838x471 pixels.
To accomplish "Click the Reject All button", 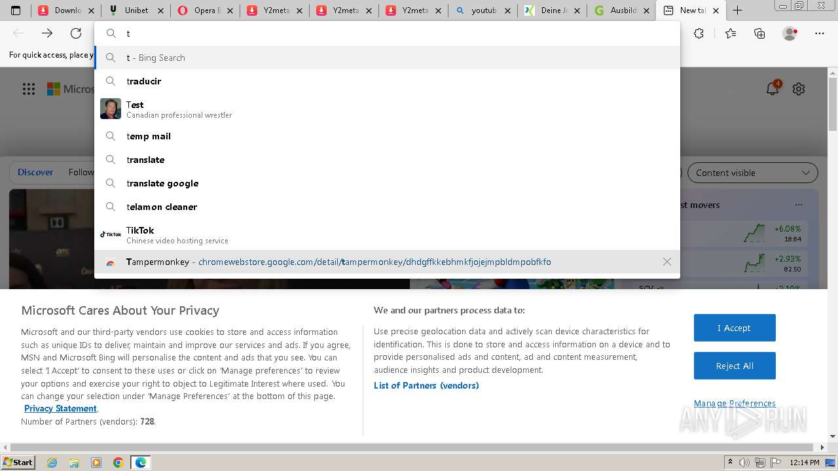I will point(735,366).
